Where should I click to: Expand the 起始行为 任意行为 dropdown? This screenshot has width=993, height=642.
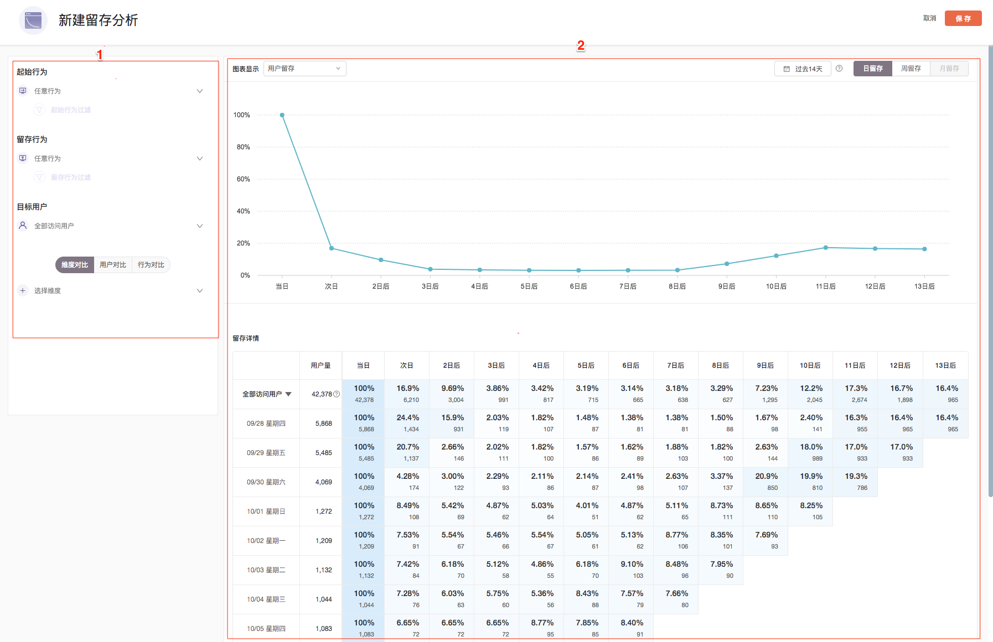coord(200,91)
